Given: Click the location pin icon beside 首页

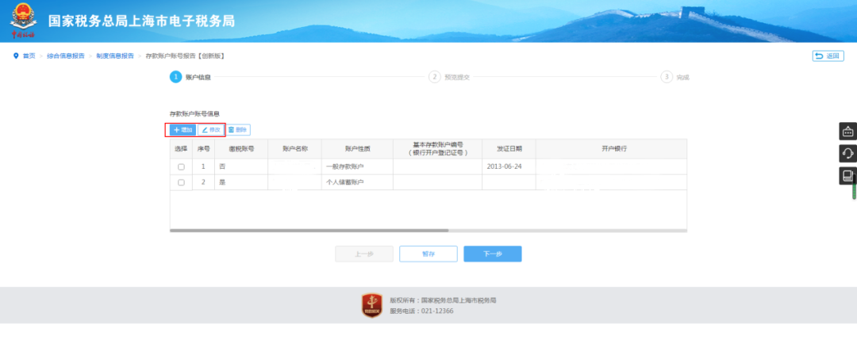Looking at the screenshot, I should pyautogui.click(x=16, y=55).
